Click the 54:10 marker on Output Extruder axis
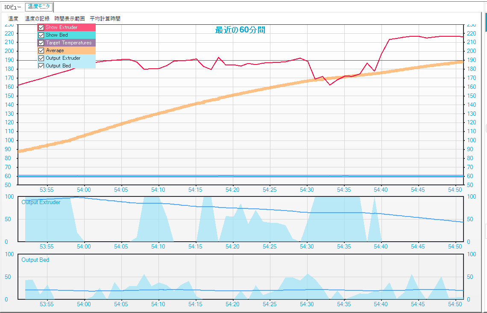487x313 pixels. pyautogui.click(x=158, y=246)
